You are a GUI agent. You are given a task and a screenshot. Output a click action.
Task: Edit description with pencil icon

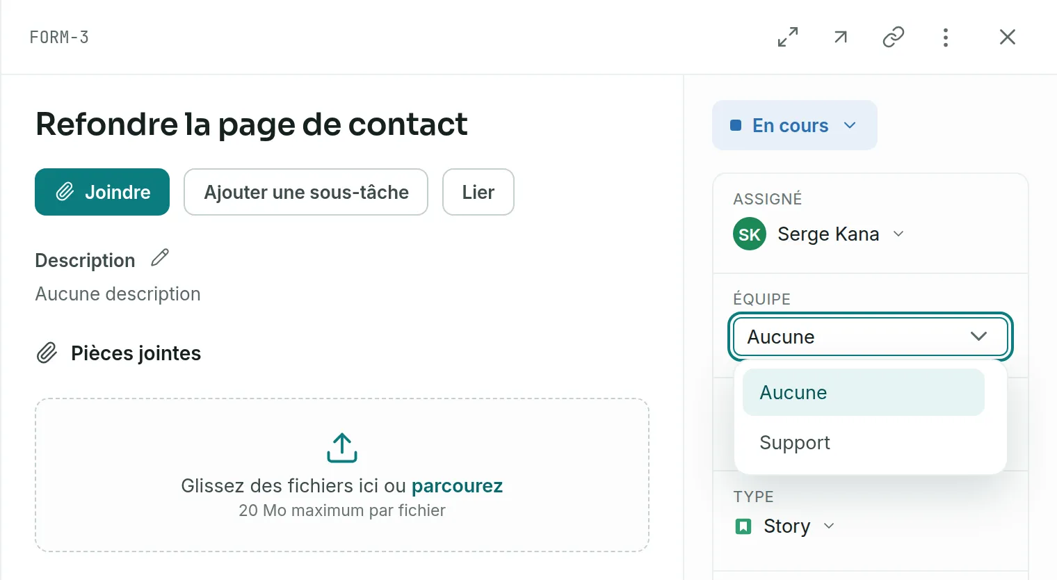(160, 258)
